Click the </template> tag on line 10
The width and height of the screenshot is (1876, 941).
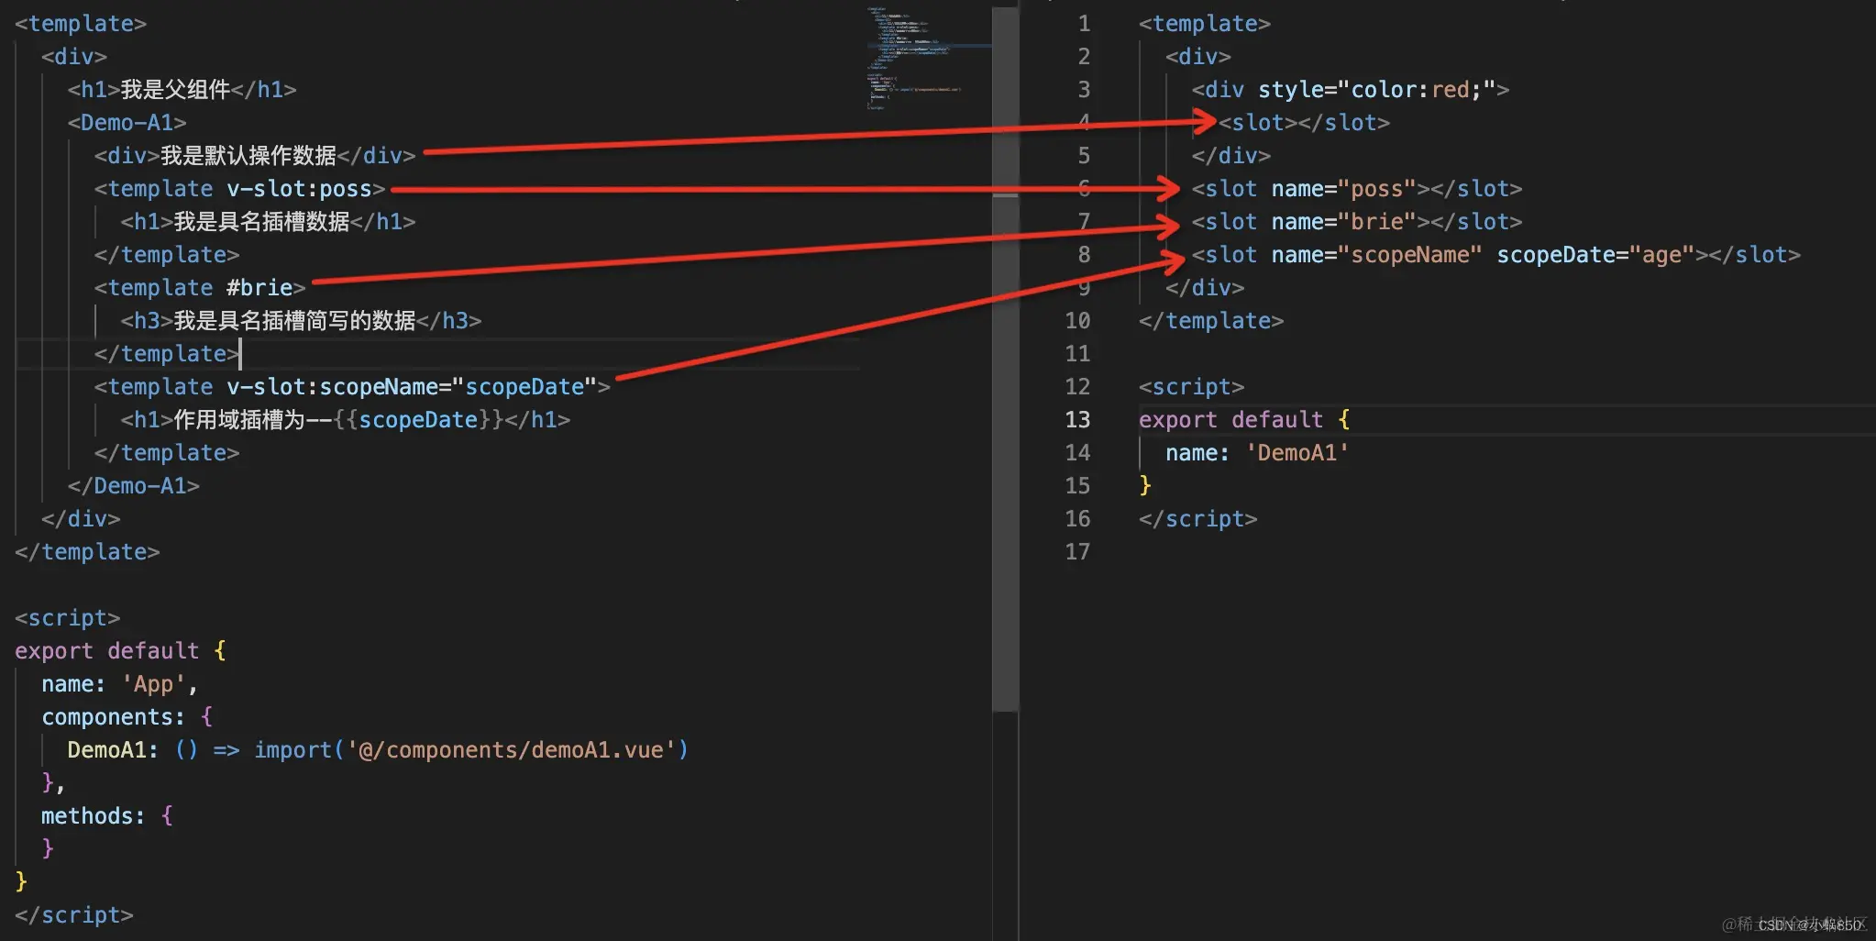(x=1210, y=320)
